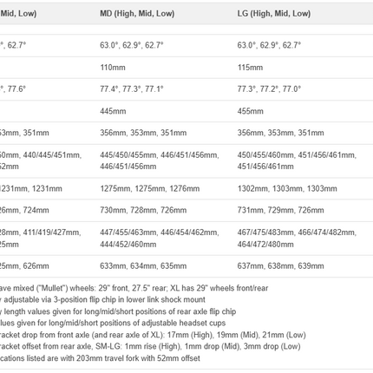The width and height of the screenshot is (373, 373).
Task: Select MD cell starting 447/455/463mm
Action: click(x=160, y=239)
